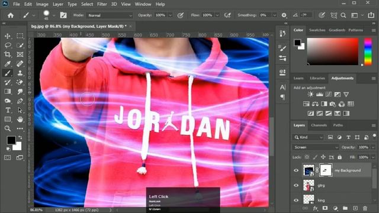Add layer mask icon at panel bottom
379x213 pixels.
[325, 208]
